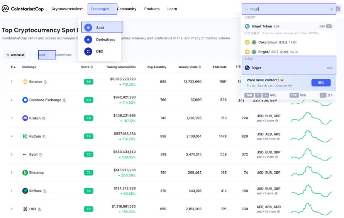Click the DEX icon in Exchanges dropdown
The height and width of the screenshot is (218, 344).
point(88,52)
